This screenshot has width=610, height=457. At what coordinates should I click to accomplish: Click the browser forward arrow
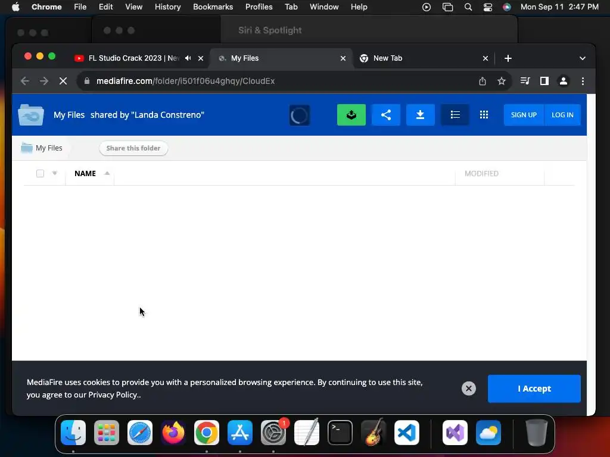44,81
